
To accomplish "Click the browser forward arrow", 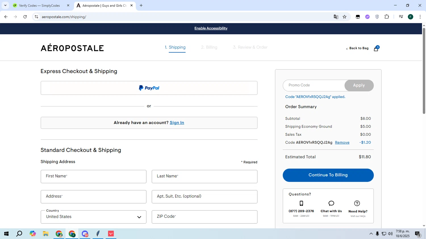I will tap(15, 17).
